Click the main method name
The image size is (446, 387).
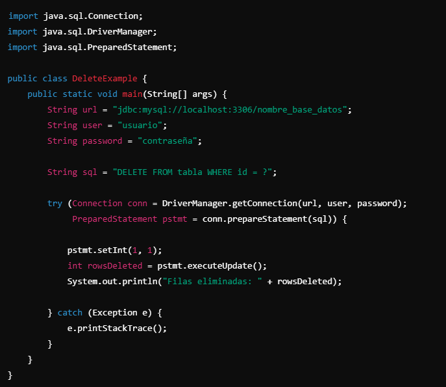[x=132, y=94]
